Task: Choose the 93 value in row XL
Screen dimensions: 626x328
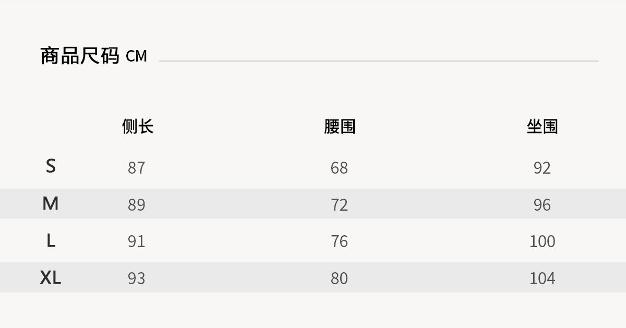Action: (x=136, y=278)
